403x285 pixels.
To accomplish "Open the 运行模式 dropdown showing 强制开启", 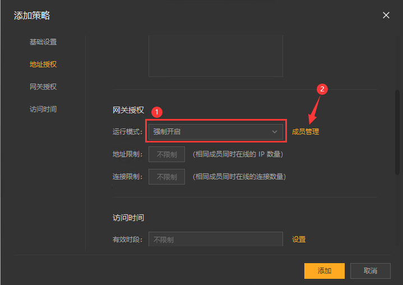I will coord(216,132).
